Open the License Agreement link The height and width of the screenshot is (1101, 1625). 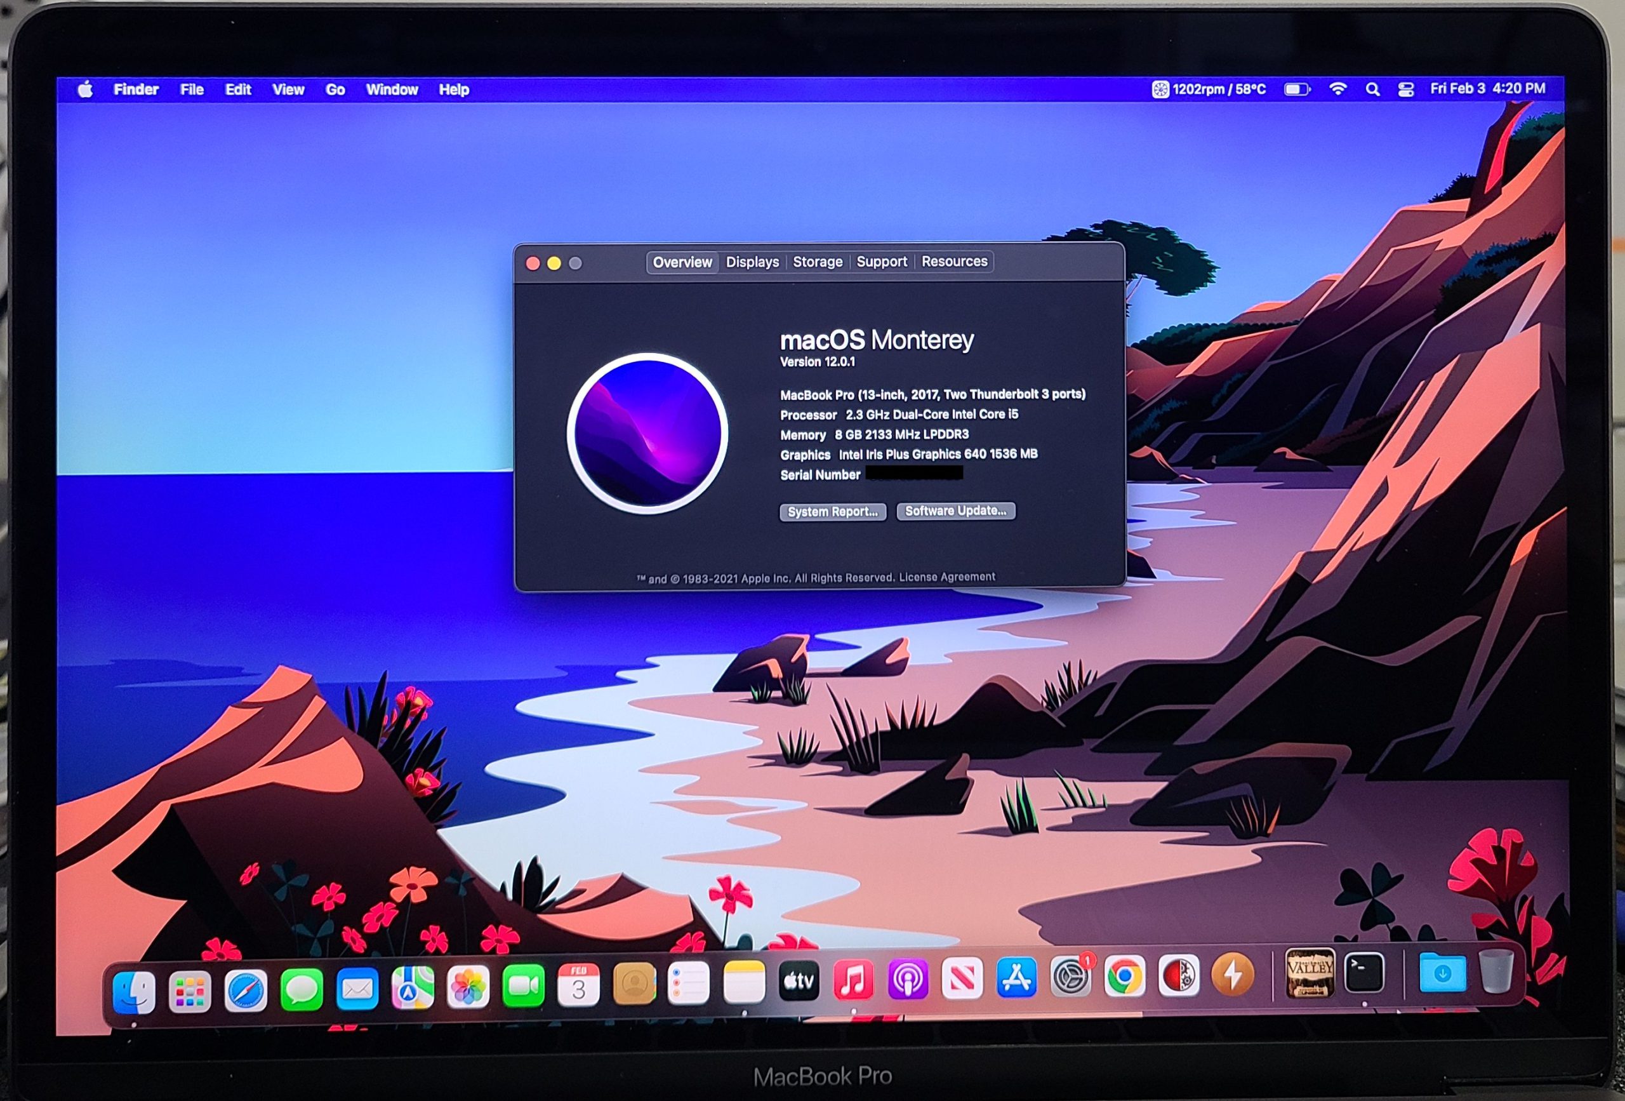tap(946, 577)
